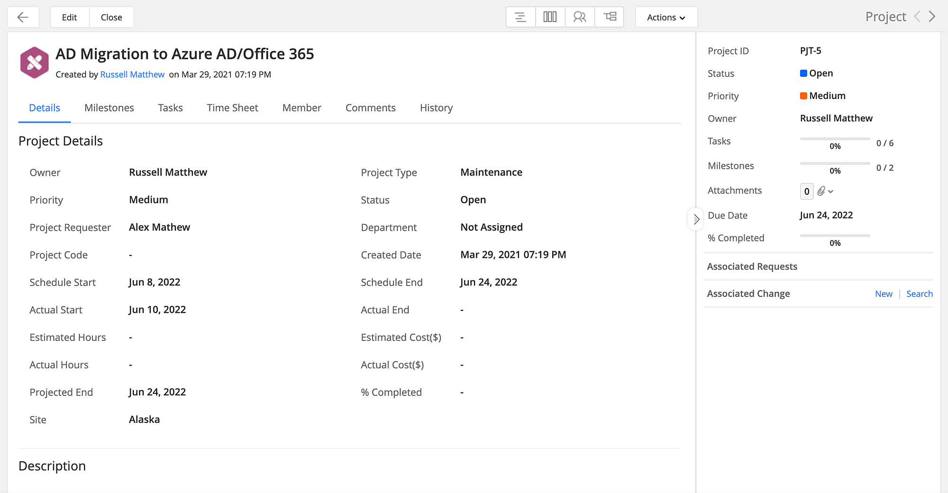Switch to the kanban columns view icon
Image resolution: width=948 pixels, height=493 pixels.
tap(550, 18)
